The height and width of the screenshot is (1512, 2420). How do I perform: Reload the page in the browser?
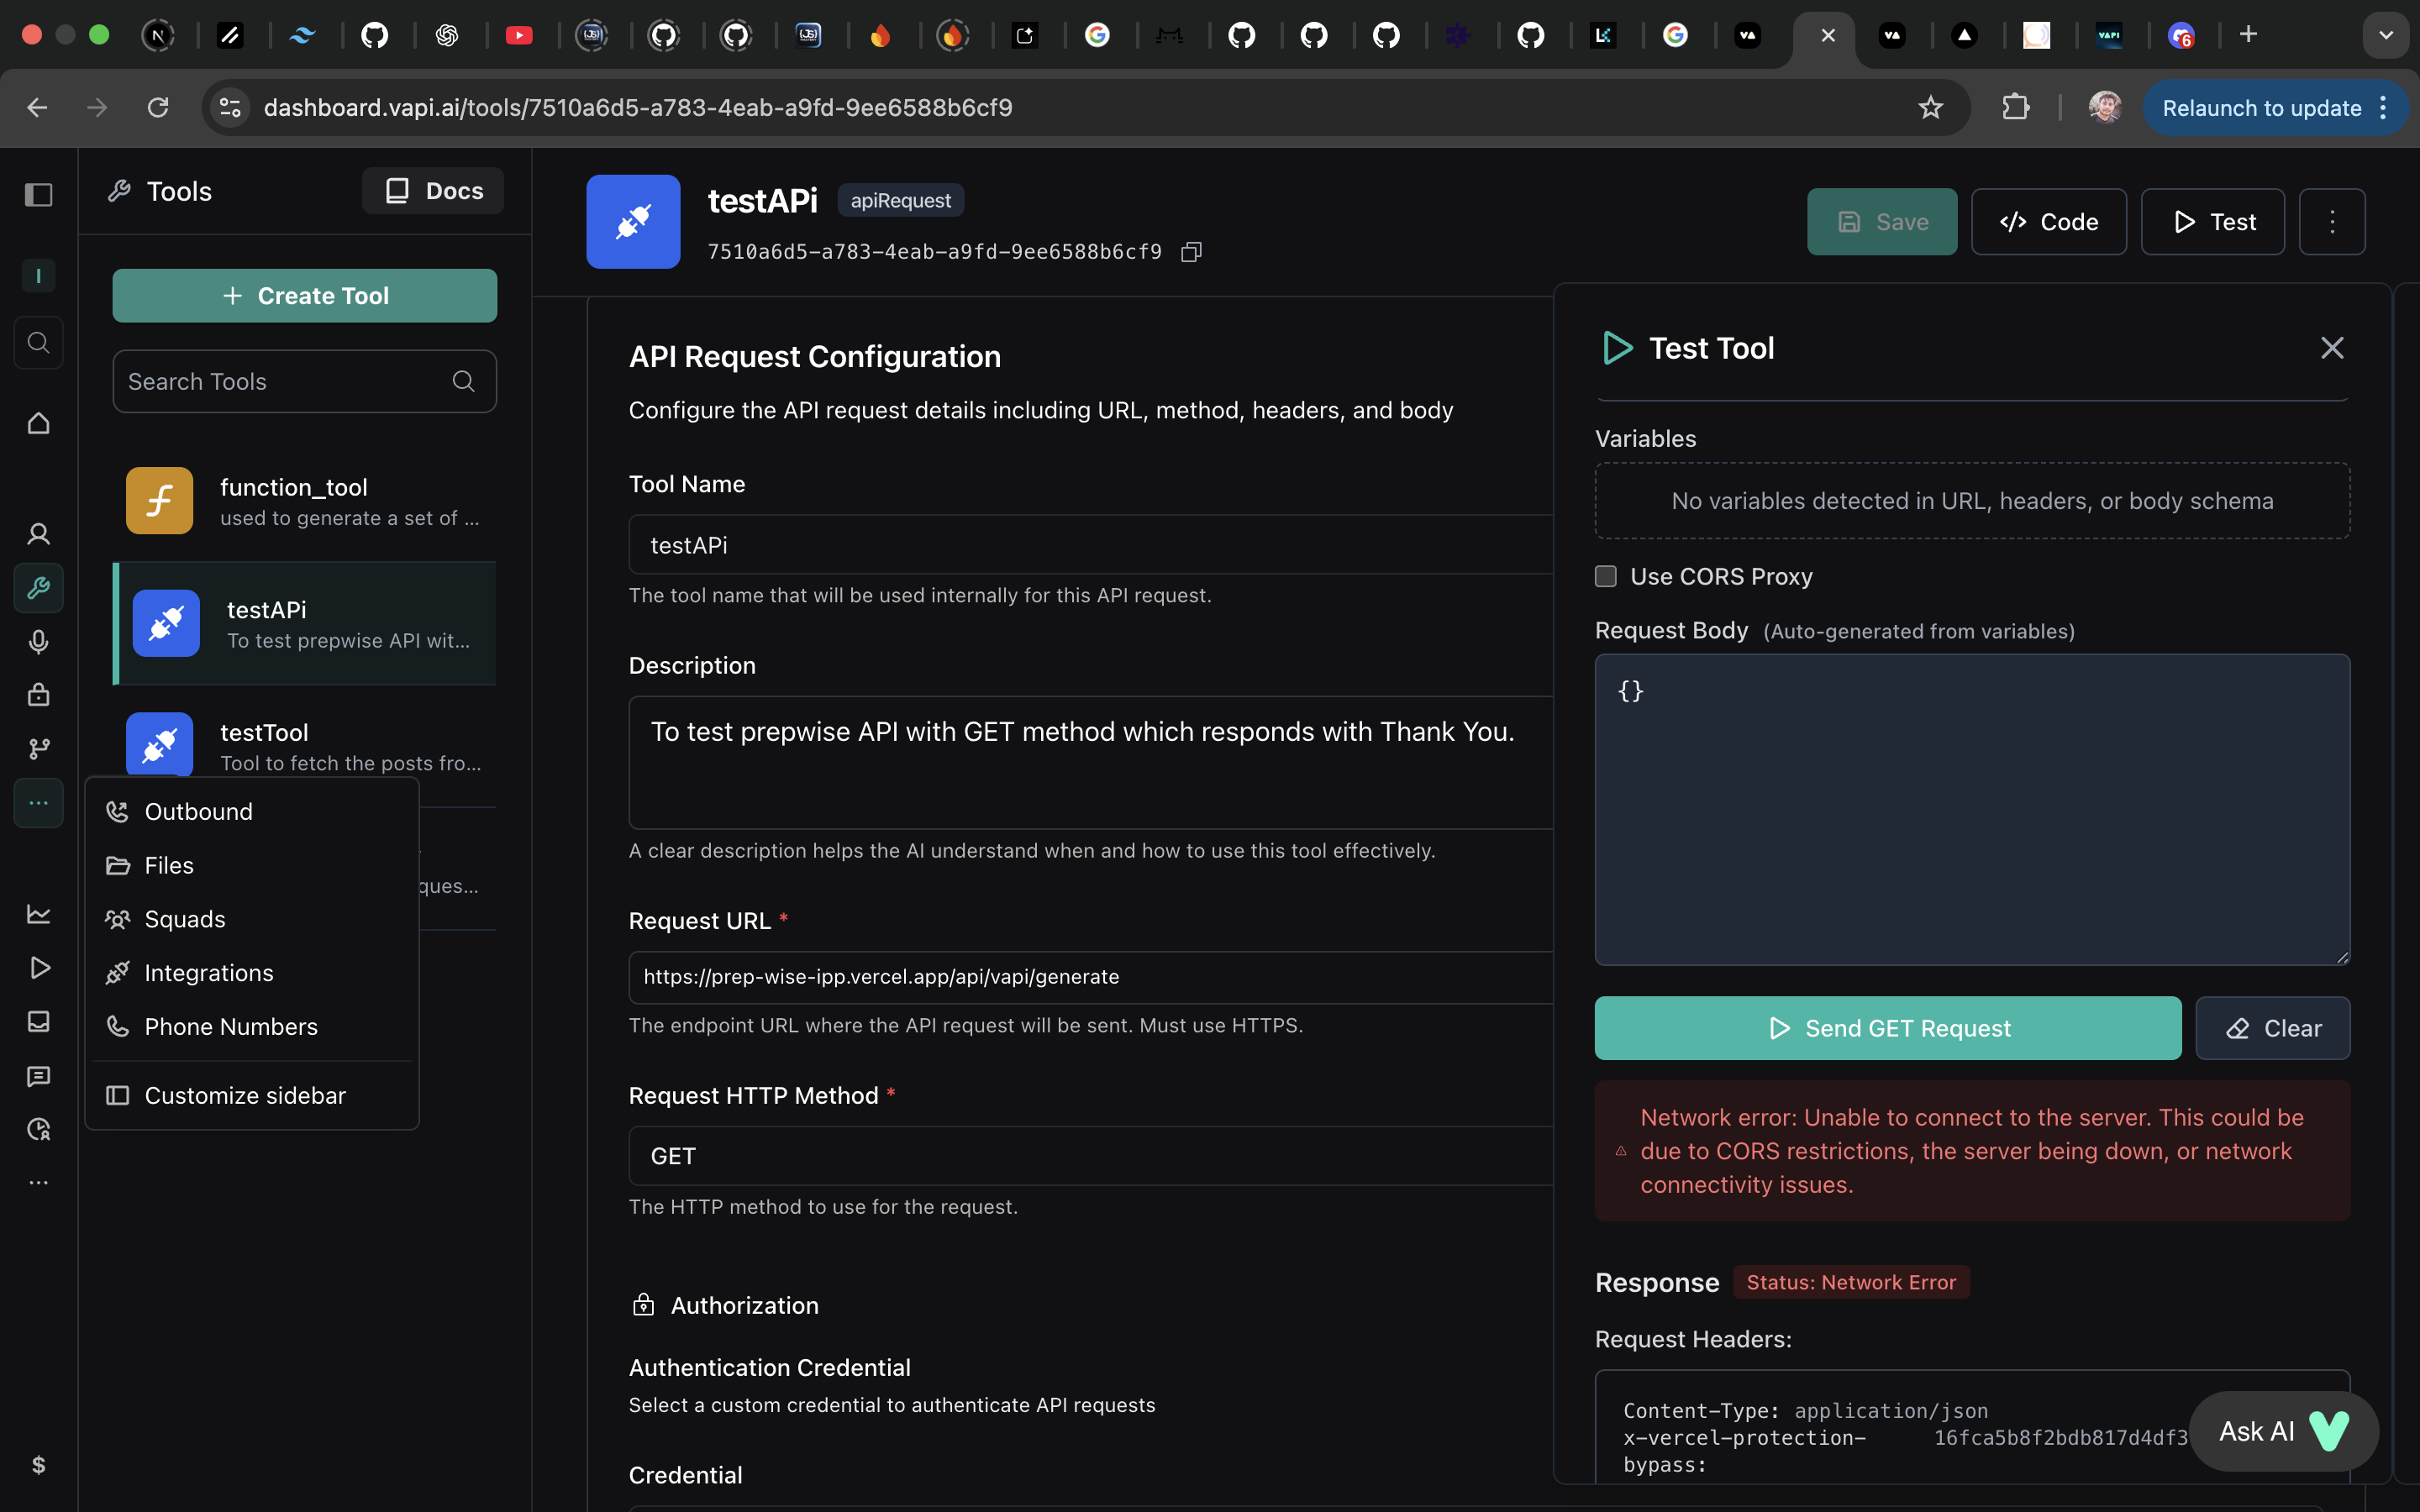pyautogui.click(x=158, y=108)
